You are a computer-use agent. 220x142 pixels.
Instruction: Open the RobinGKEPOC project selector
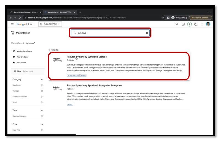50,24
